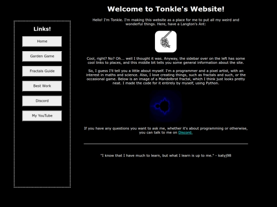Go to the Garden Game page

[42, 56]
